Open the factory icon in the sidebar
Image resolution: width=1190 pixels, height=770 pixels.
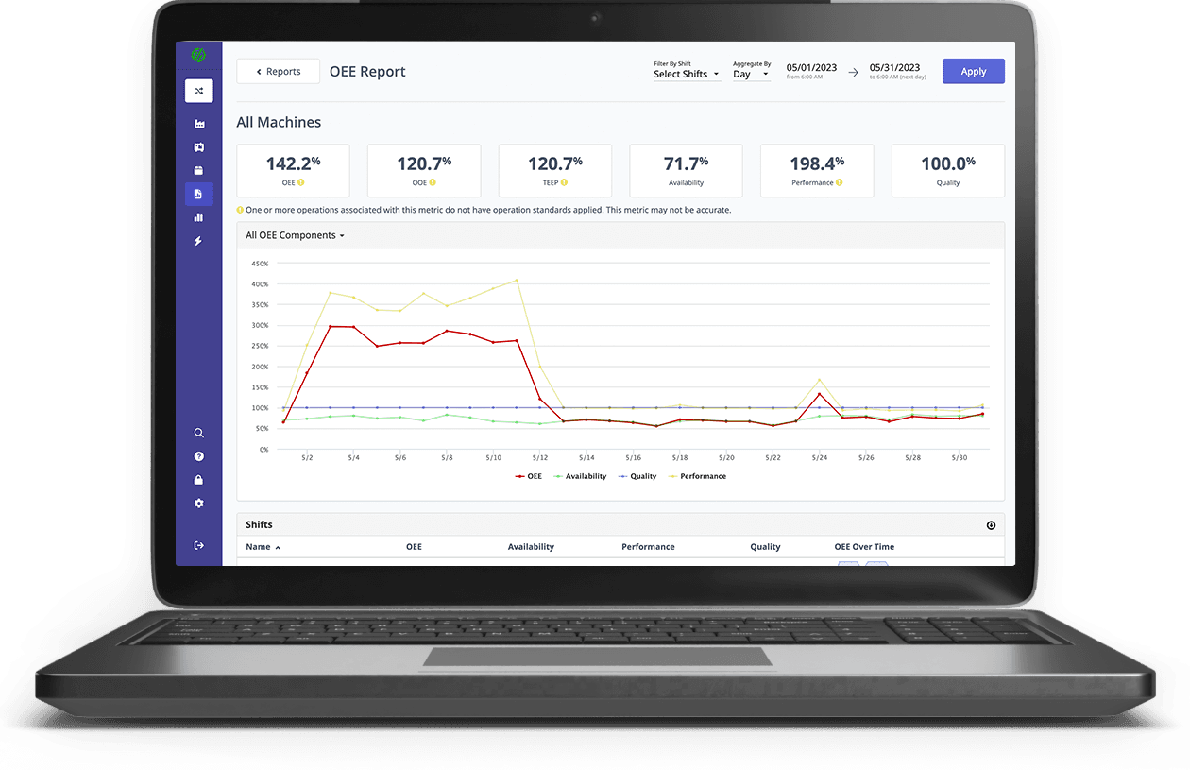tap(198, 124)
